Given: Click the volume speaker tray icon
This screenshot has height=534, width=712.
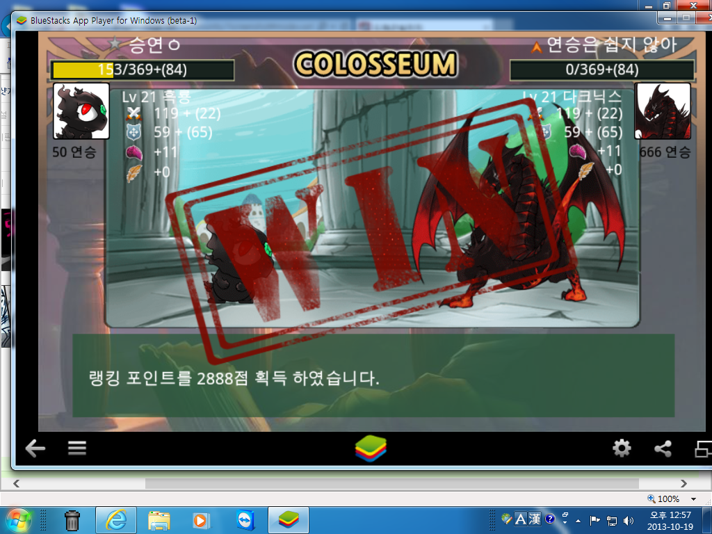Looking at the screenshot, I should pyautogui.click(x=629, y=520).
